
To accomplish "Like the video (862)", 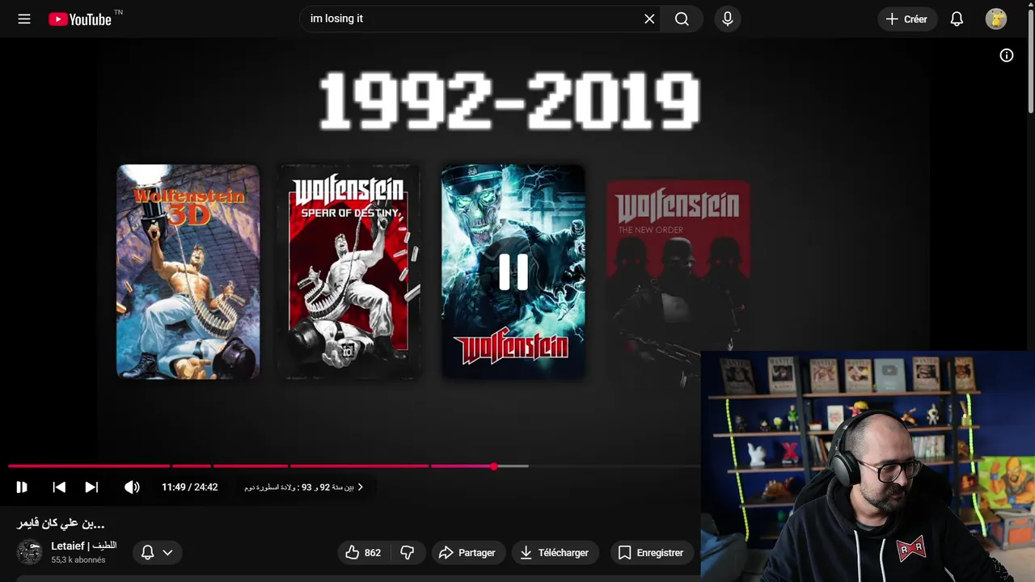I will pos(364,553).
